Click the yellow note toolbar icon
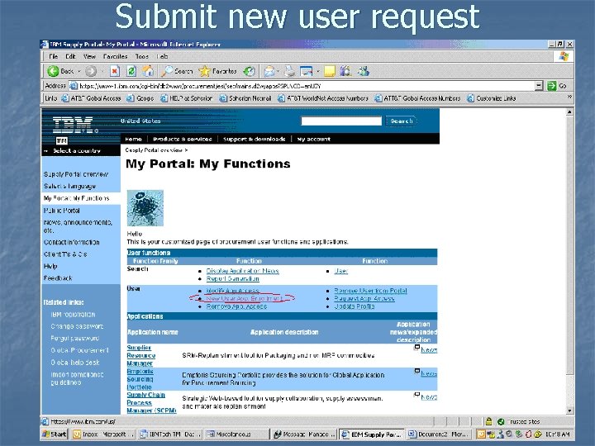Image resolution: width=595 pixels, height=446 pixels. [x=330, y=71]
